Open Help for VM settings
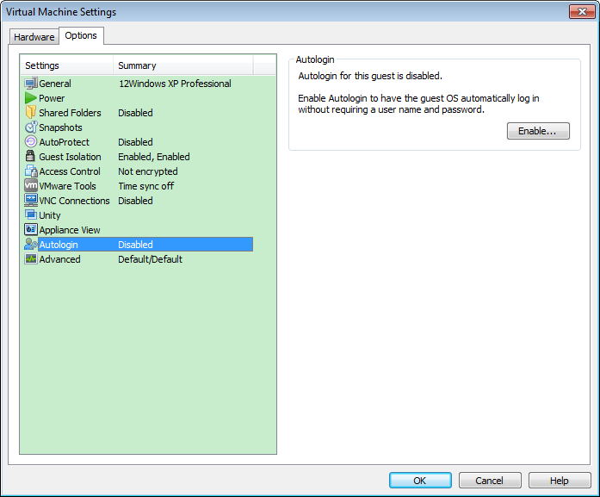 560,481
